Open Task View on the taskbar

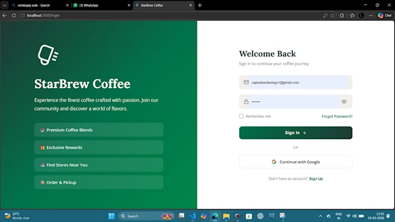pyautogui.click(x=181, y=216)
